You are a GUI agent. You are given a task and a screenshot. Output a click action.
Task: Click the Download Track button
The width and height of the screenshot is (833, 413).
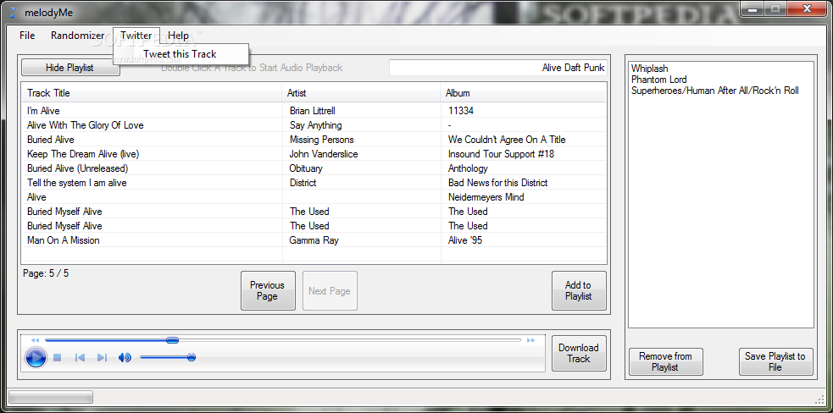click(x=579, y=353)
